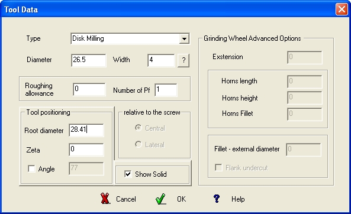Click the blue question mark Help icon
Viewport: 351px width, 214px height.
point(217,199)
